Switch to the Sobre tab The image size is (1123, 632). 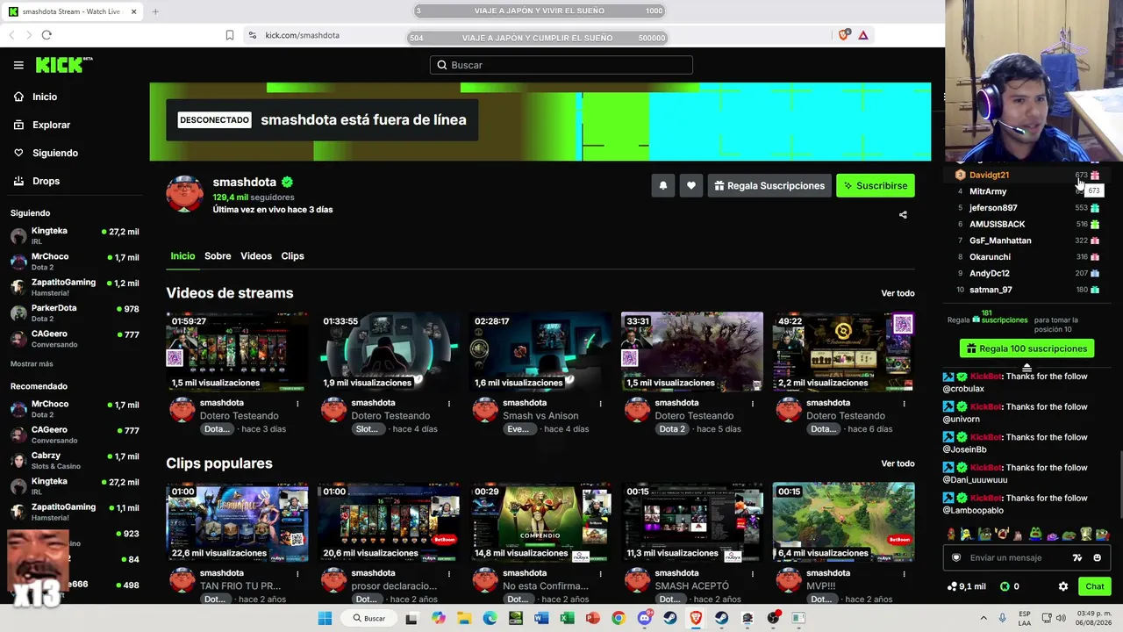click(x=218, y=256)
